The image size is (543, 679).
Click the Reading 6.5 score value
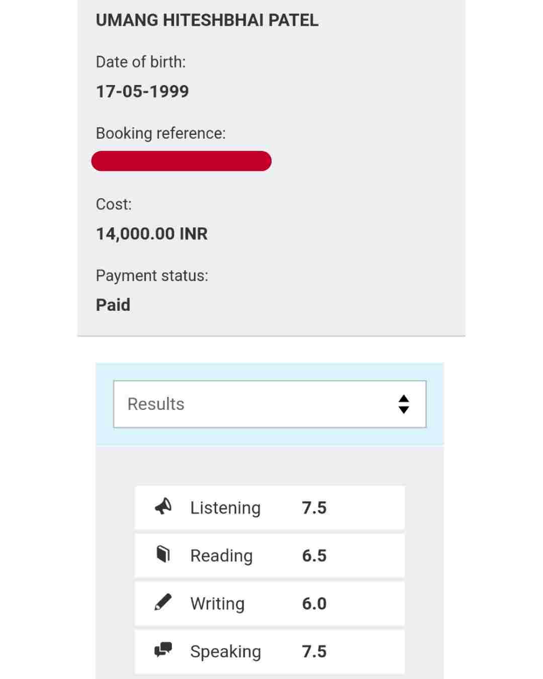click(314, 555)
